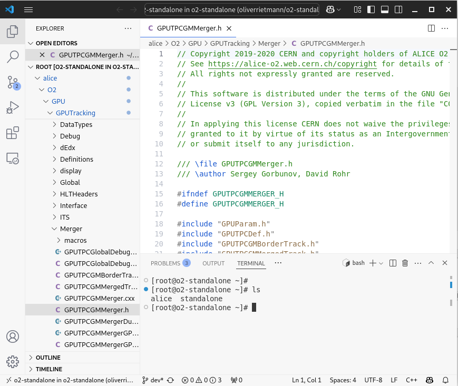This screenshot has height=386, width=458.
Task: Toggle the secondary side bar visibility
Action: coord(397,9)
